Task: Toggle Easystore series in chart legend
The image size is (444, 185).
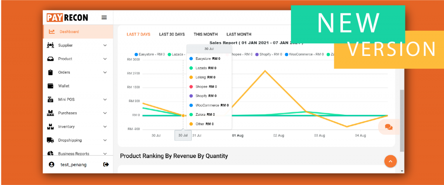Action: coord(150,55)
